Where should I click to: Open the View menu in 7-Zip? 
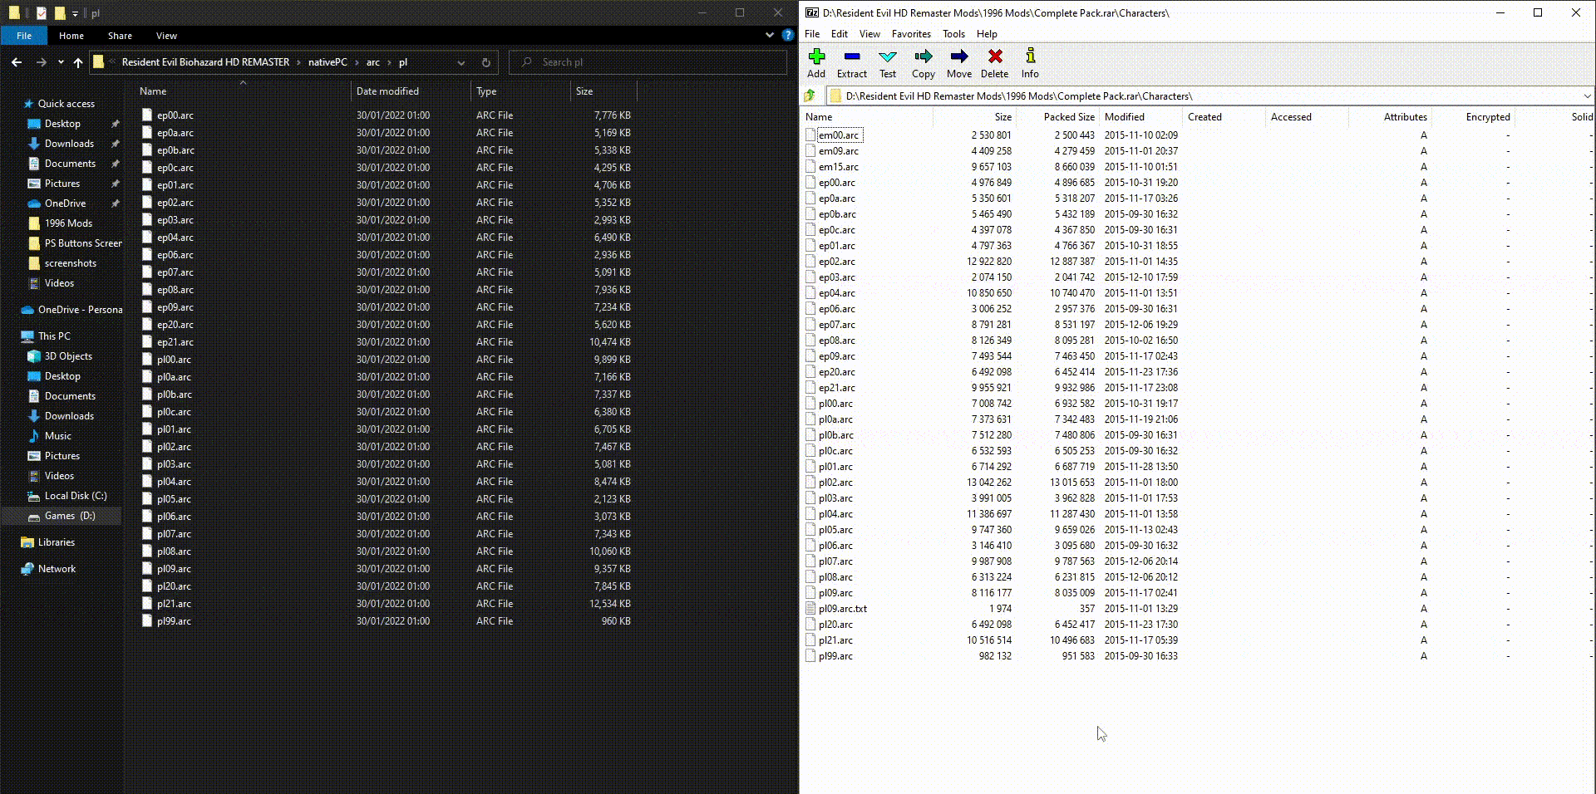pyautogui.click(x=869, y=34)
